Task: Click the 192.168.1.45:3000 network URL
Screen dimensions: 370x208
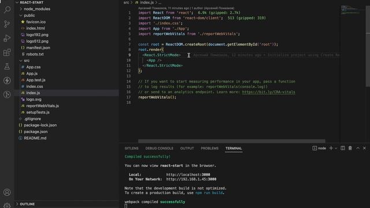Action: (x=191, y=179)
